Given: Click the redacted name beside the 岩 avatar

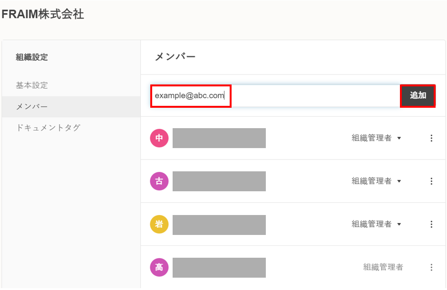Looking at the screenshot, I should click(x=219, y=224).
